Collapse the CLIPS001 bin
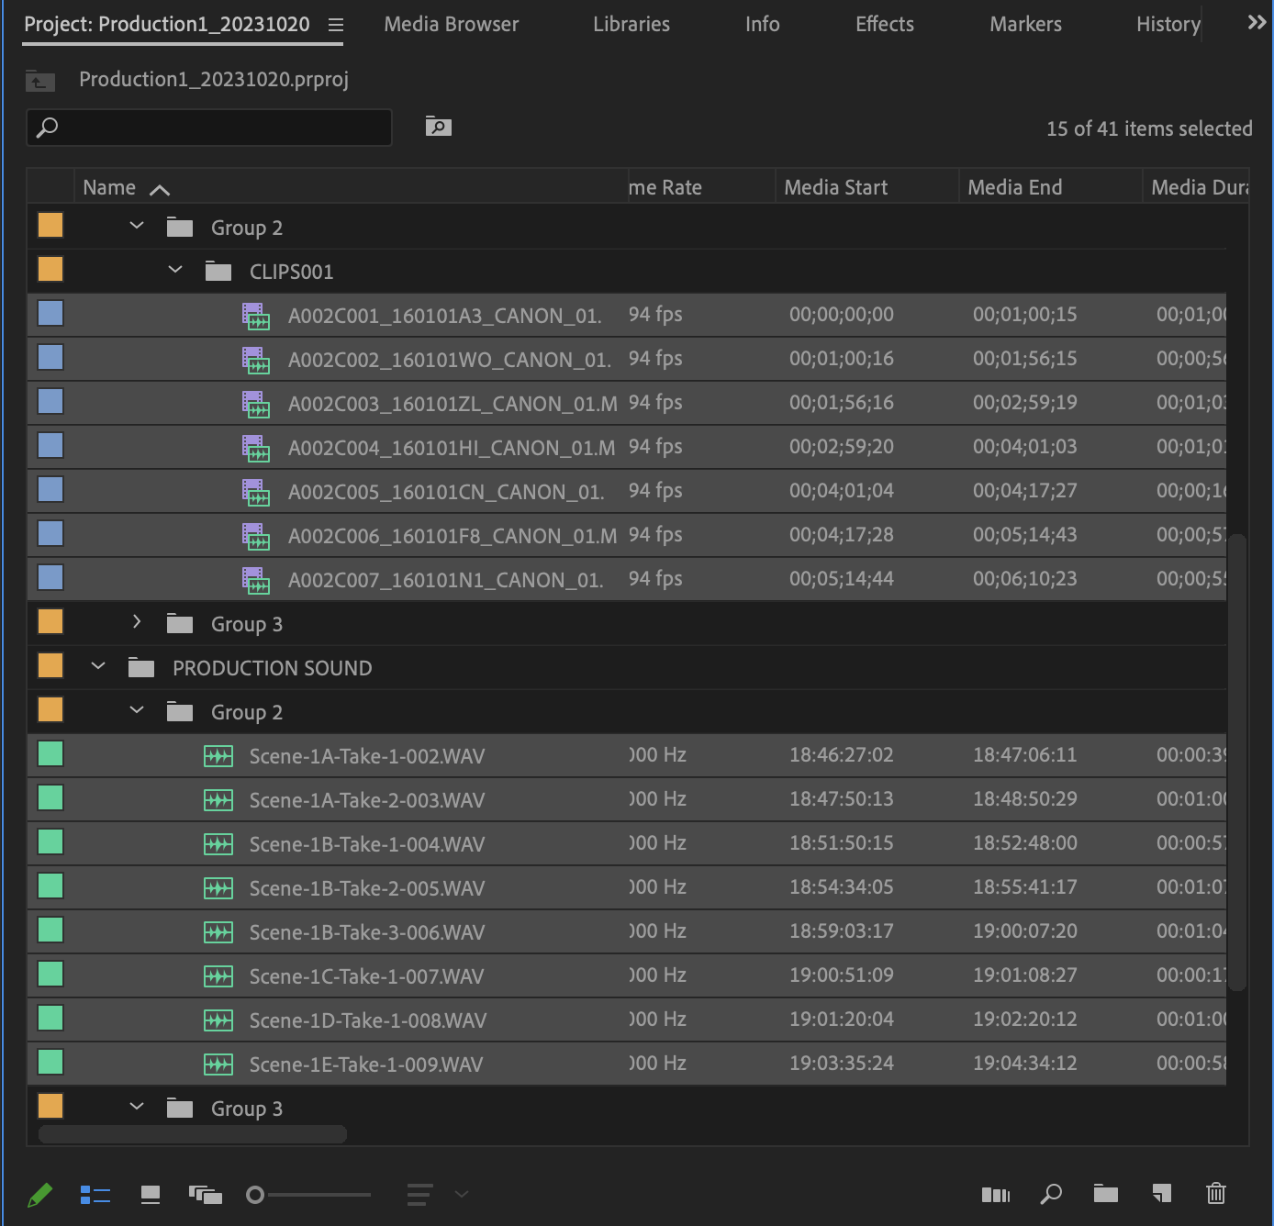1274x1226 pixels. pos(175,270)
